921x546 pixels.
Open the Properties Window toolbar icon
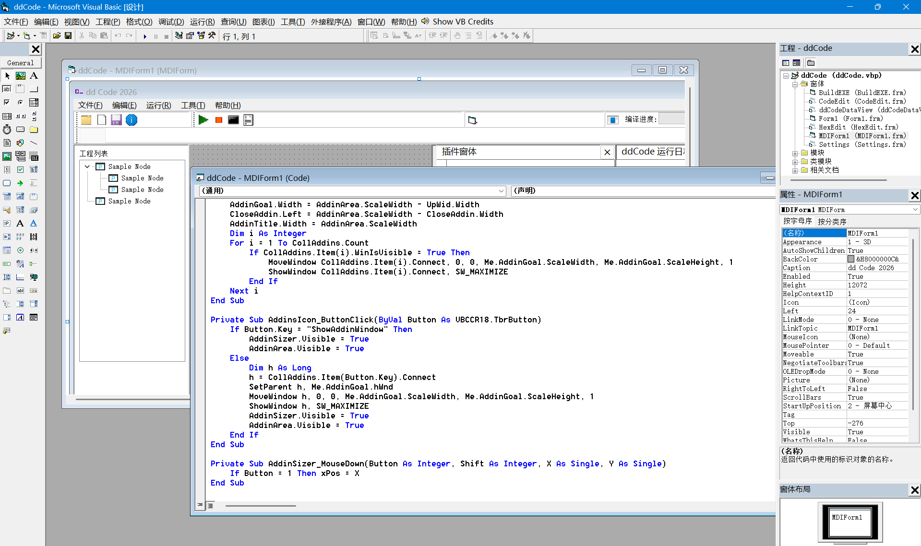point(190,36)
